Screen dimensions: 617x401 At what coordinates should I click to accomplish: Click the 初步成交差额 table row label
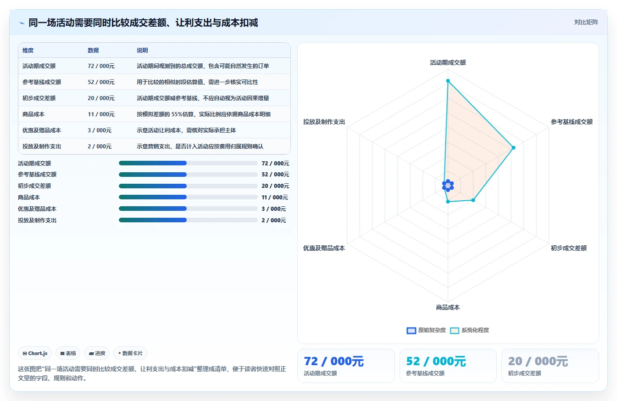(39, 98)
